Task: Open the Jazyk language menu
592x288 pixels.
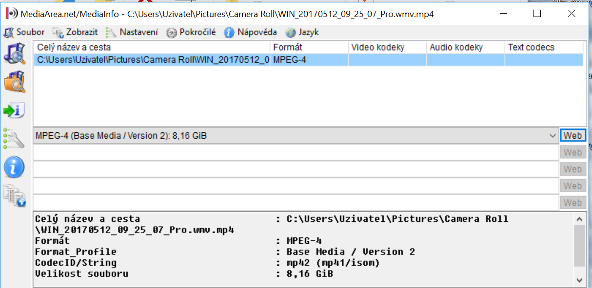Action: coord(302,33)
